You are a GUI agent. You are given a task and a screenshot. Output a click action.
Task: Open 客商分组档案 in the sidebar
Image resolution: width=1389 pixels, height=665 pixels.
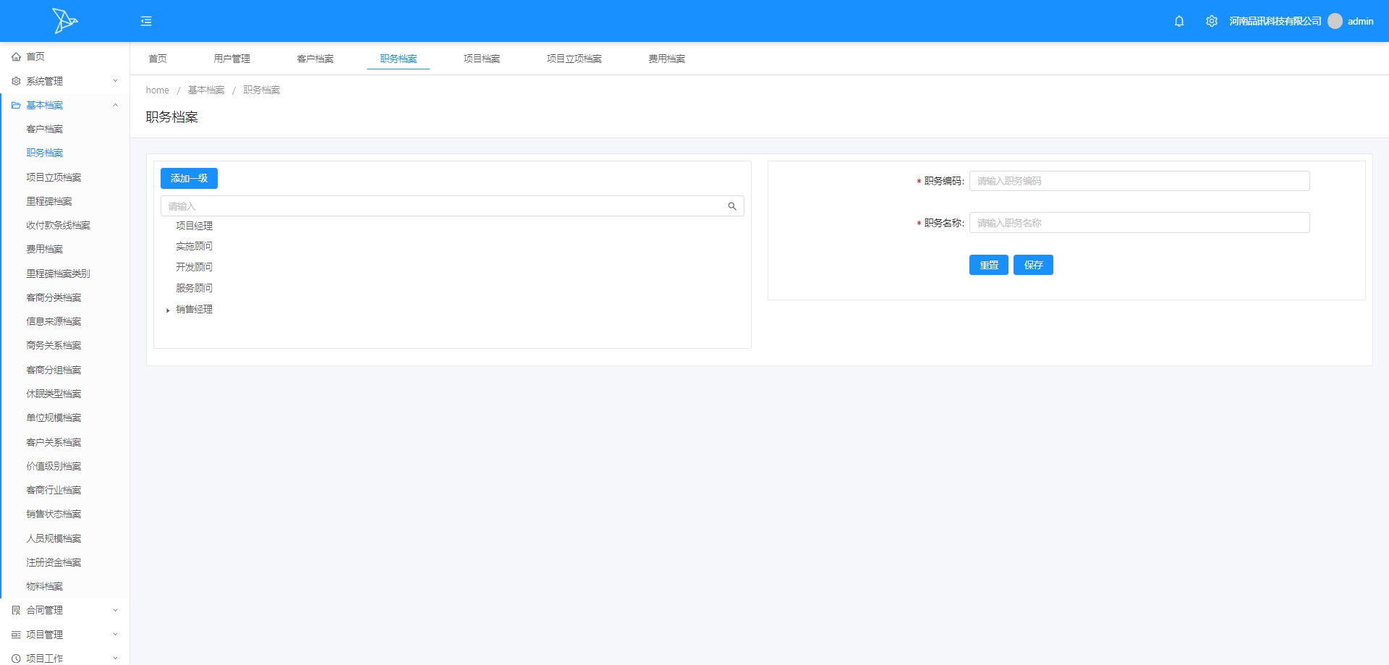click(x=54, y=370)
